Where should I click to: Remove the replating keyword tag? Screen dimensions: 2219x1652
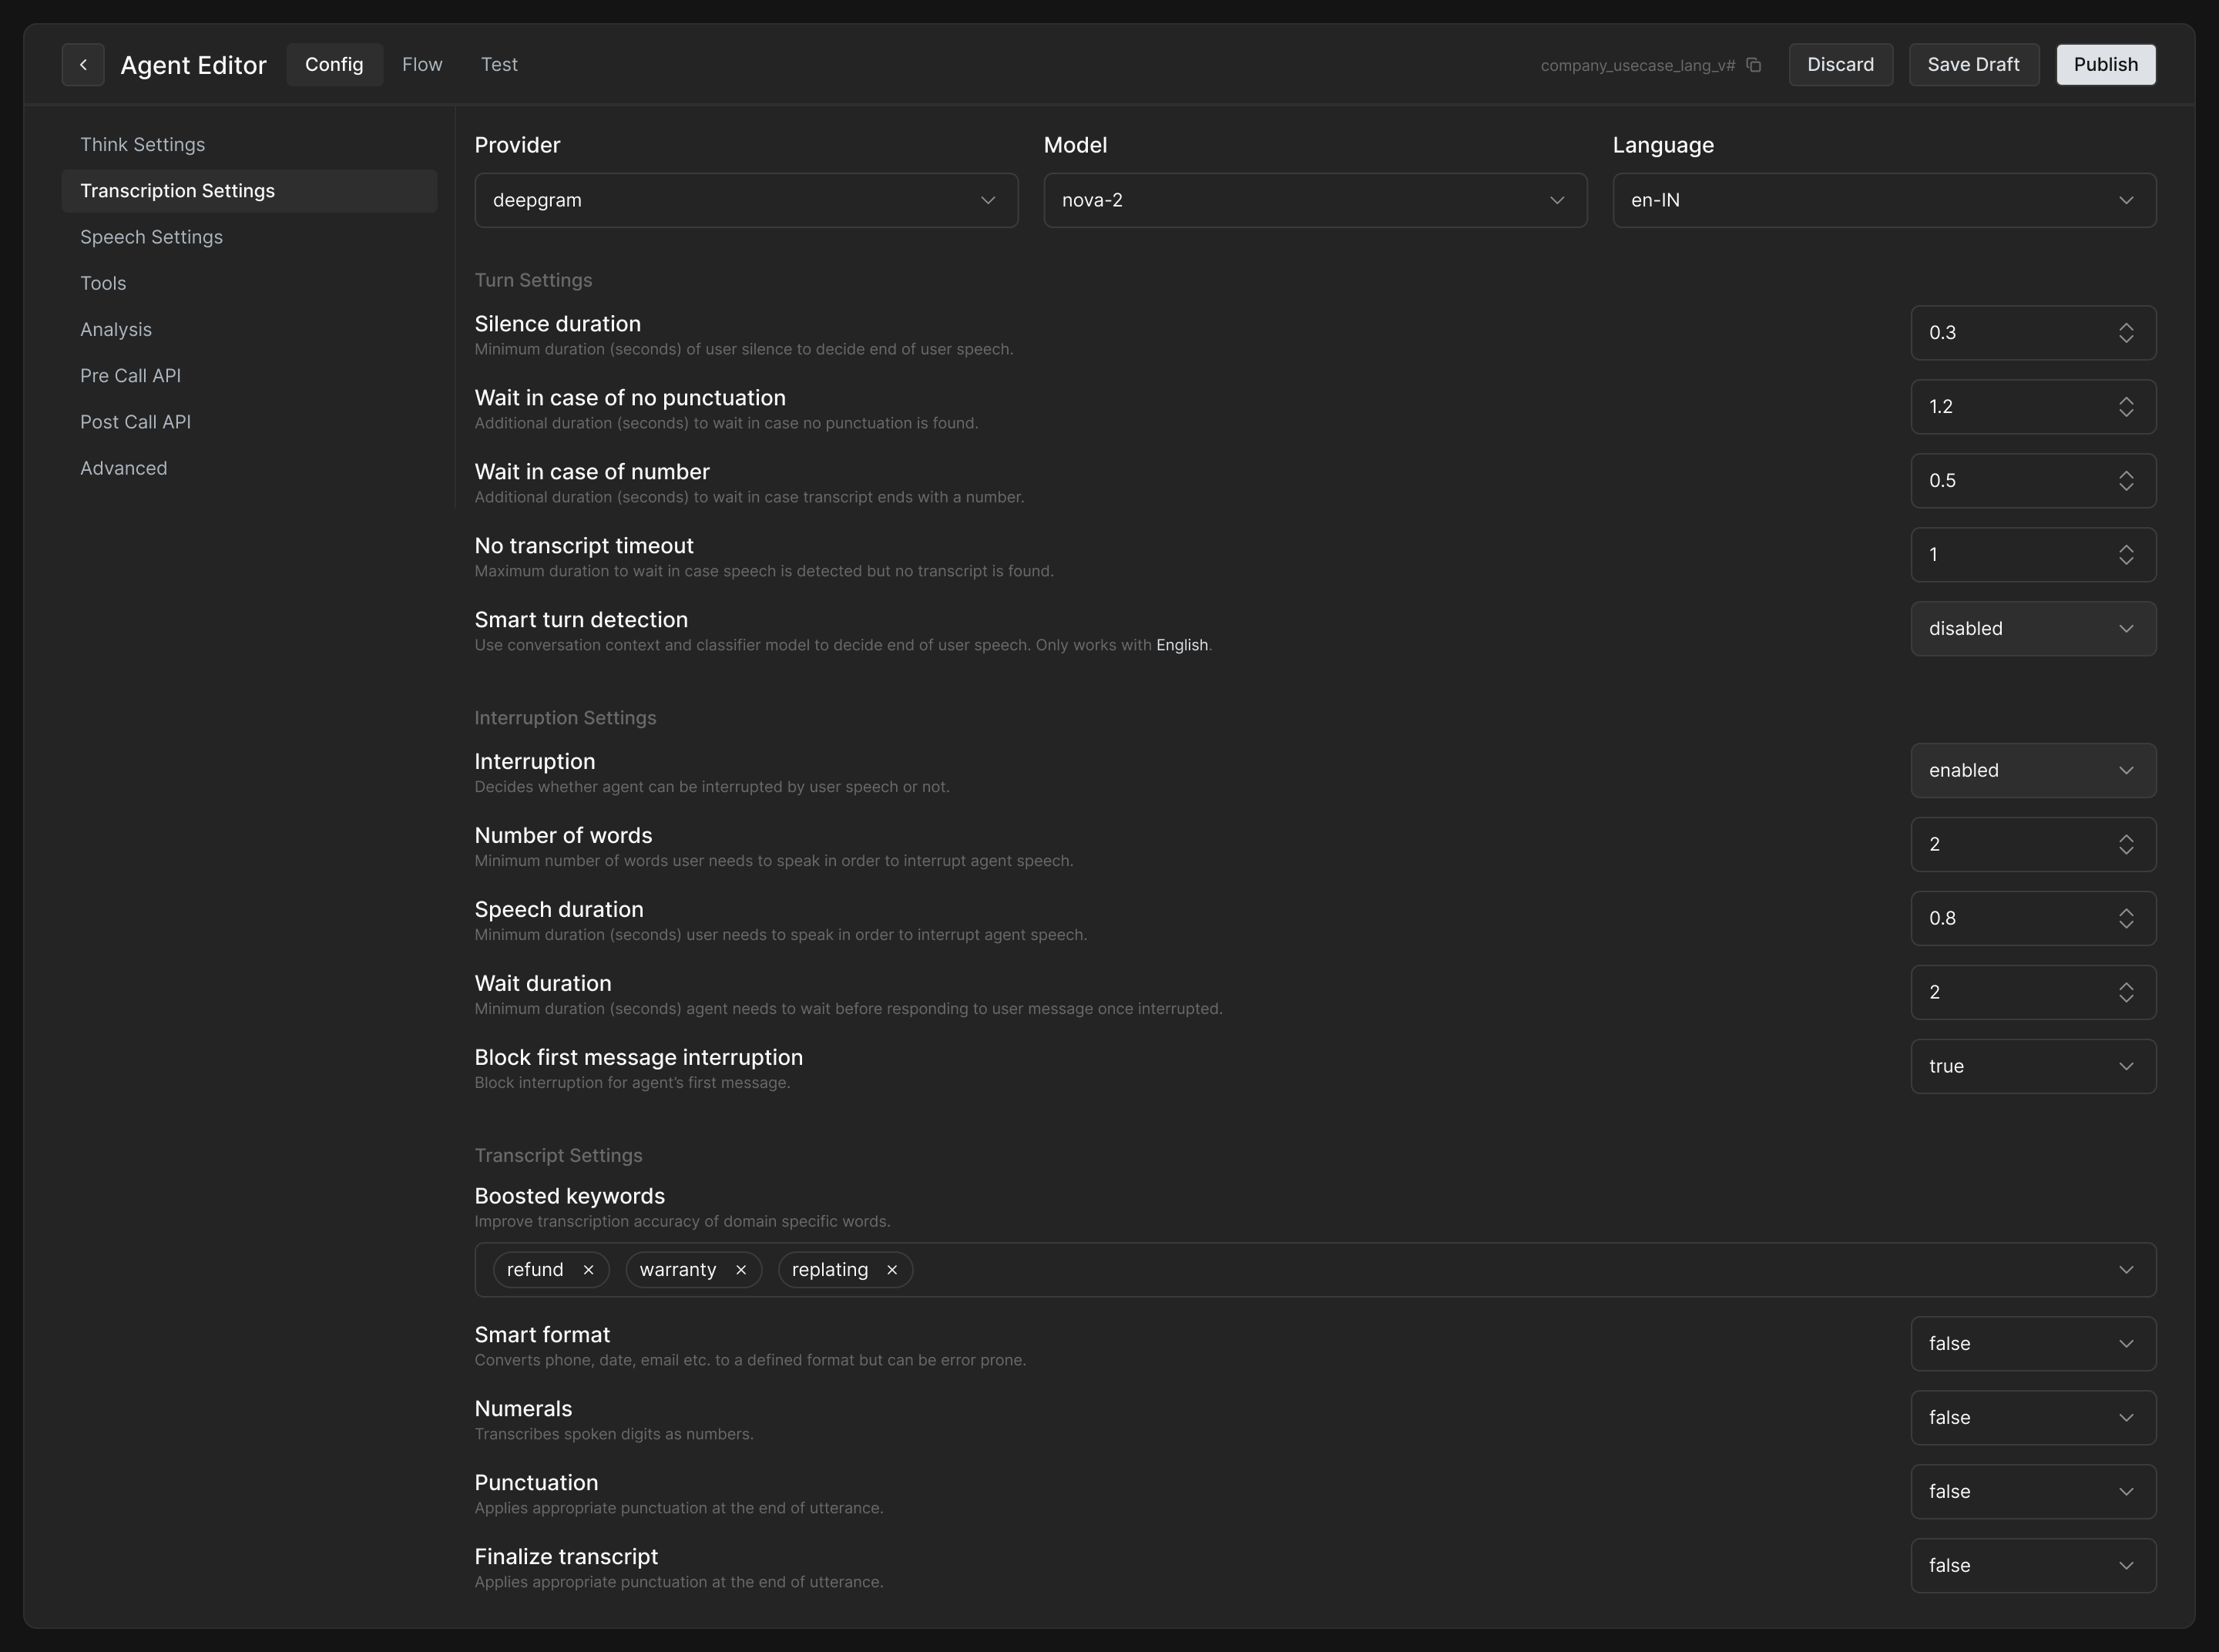[892, 1270]
